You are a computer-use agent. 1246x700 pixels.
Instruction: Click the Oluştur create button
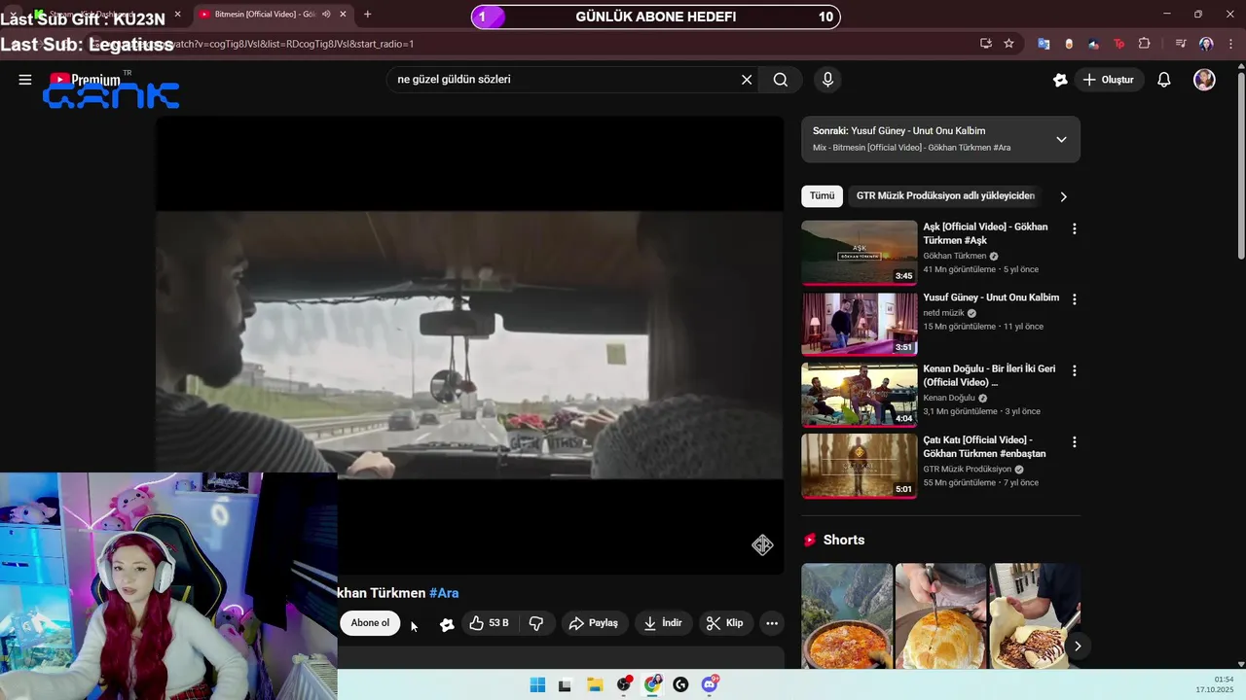point(1109,80)
